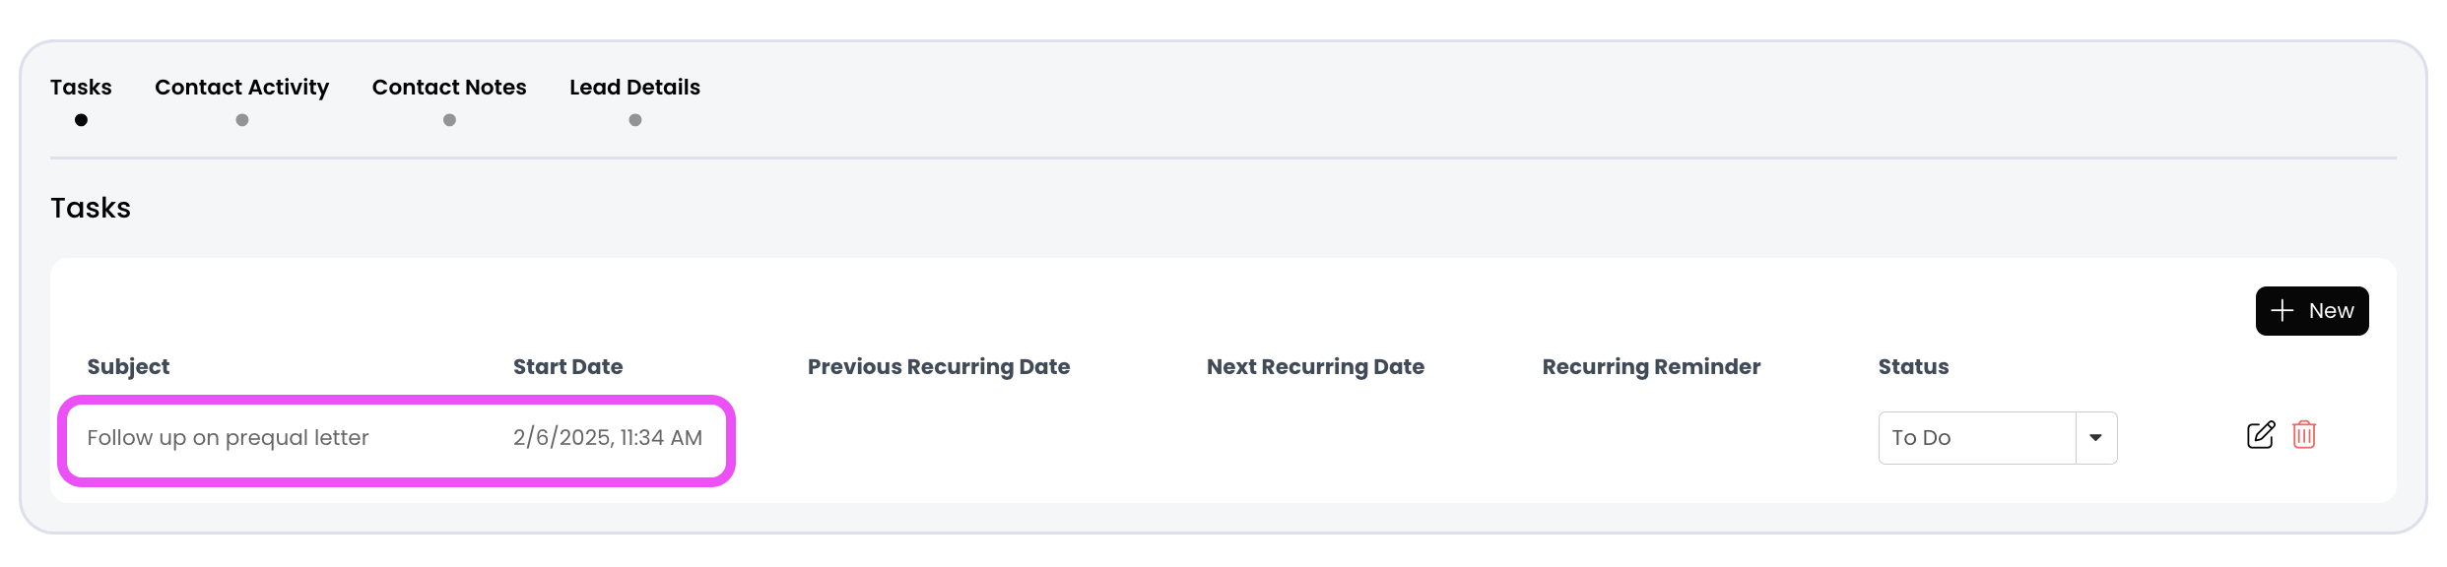The image size is (2447, 567).
Task: Click the Subject column header
Action: click(128, 367)
